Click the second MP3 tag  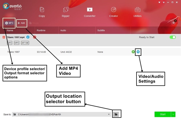[x=17, y=43]
